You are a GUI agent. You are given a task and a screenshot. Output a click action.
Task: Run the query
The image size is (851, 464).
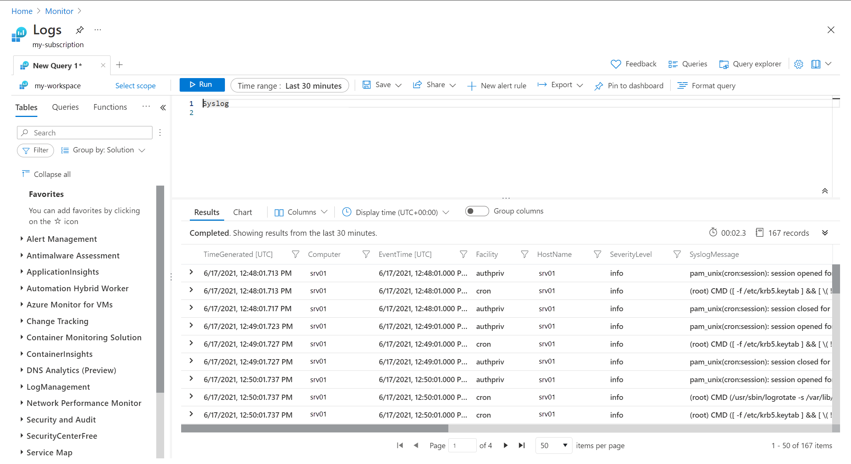tap(202, 85)
